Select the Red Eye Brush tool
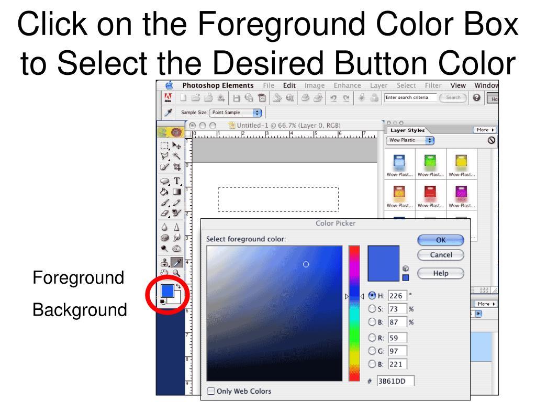 tap(177, 214)
